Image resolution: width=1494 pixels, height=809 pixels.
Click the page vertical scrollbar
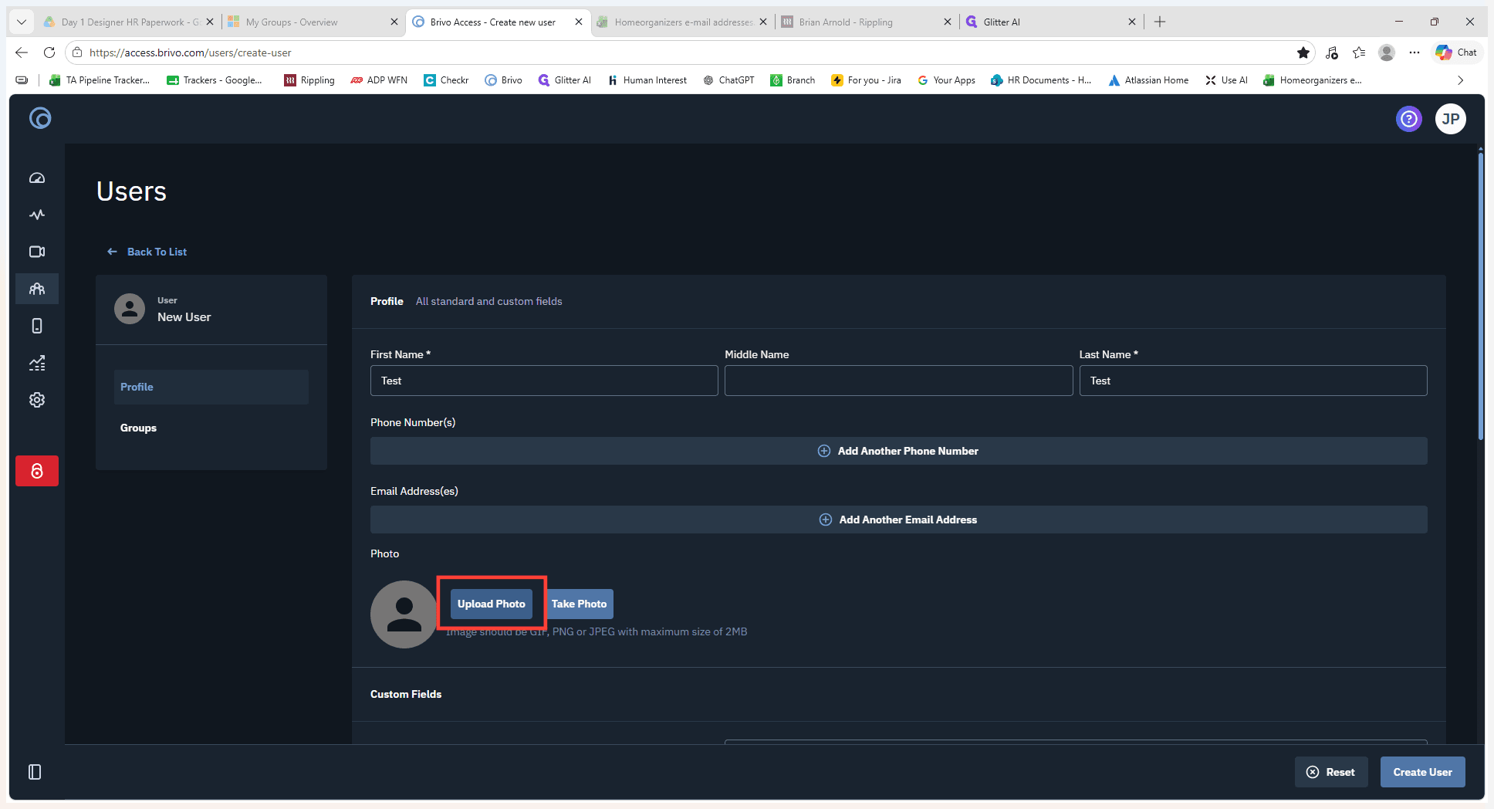(1481, 296)
